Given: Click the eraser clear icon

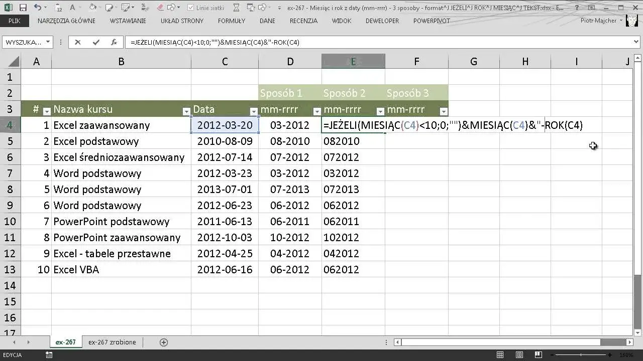Looking at the screenshot, I should click(160, 8).
